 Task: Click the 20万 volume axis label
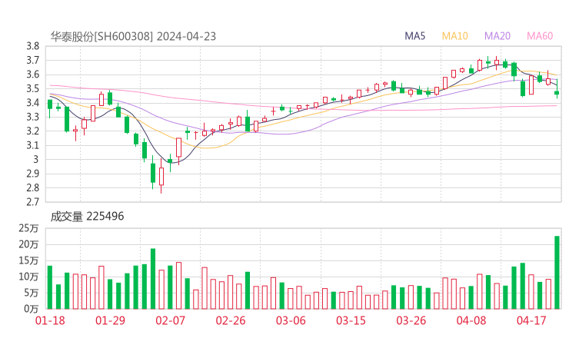coord(28,245)
